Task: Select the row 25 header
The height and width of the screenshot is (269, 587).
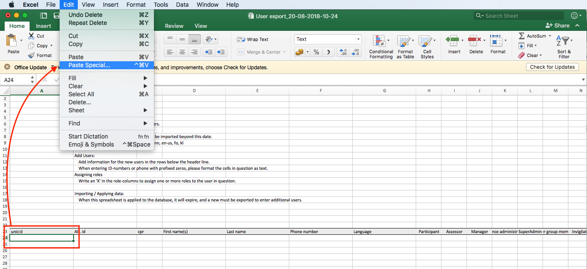Action: pos(5,244)
